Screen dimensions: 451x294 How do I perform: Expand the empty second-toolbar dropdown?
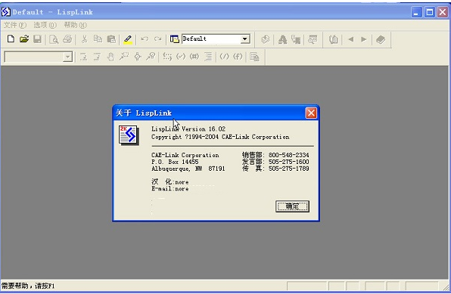click(x=67, y=57)
